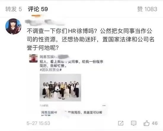Open small avatar of 网易互娱 poster

click(33, 58)
